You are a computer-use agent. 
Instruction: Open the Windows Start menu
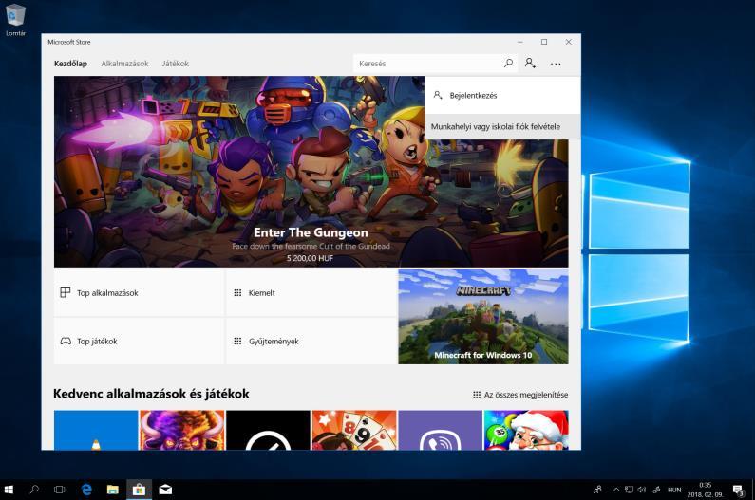(9, 490)
